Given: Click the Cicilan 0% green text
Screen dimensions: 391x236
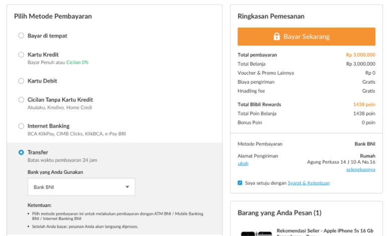Looking at the screenshot, I should (x=77, y=62).
